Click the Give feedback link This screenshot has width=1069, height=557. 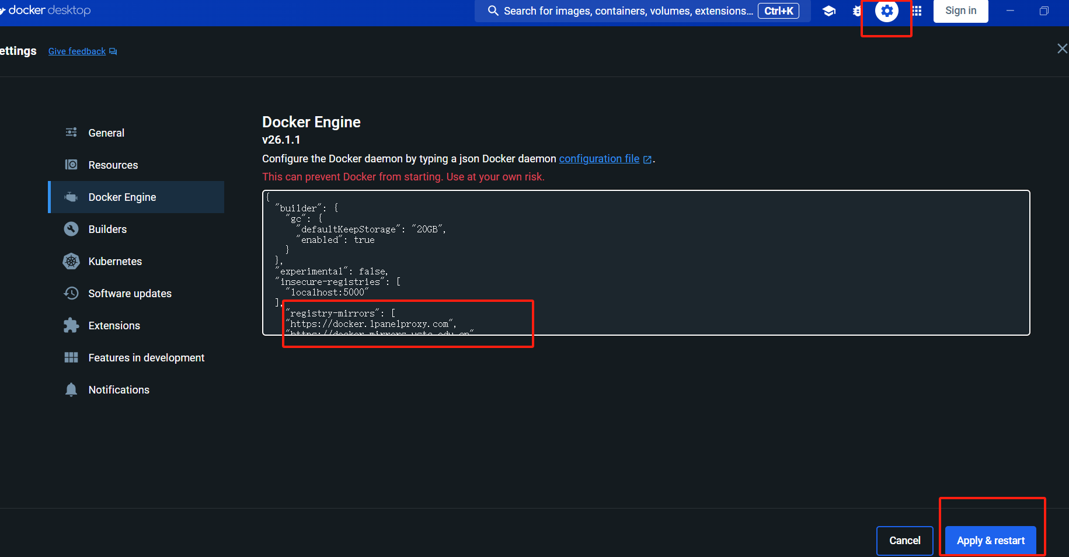pyautogui.click(x=77, y=51)
